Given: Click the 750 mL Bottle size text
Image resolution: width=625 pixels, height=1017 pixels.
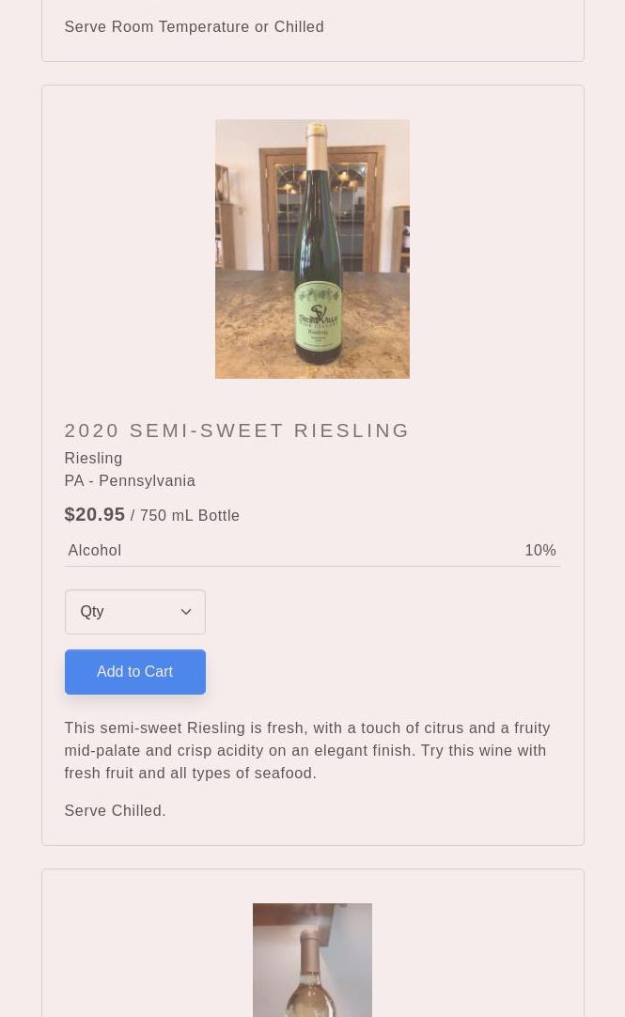Looking at the screenshot, I should pyautogui.click(x=190, y=515).
